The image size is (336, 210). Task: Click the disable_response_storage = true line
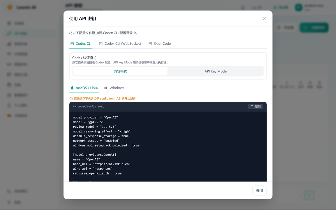point(101,136)
